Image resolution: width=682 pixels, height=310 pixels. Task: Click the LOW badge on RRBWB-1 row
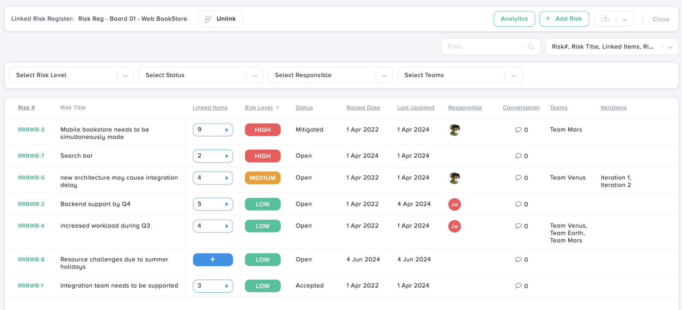262,286
